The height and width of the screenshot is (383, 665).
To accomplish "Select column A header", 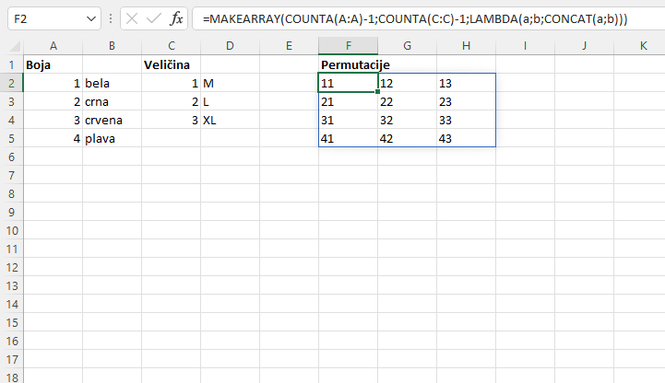I will (x=53, y=46).
